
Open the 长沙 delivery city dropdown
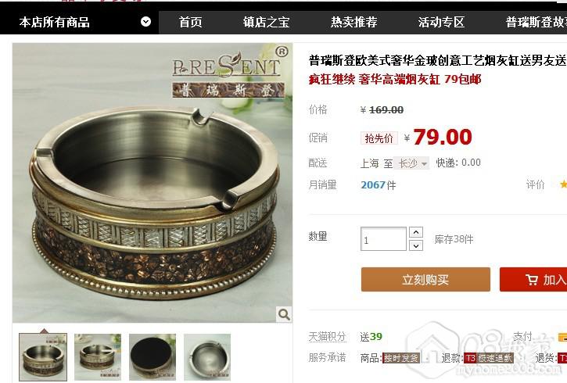point(411,163)
